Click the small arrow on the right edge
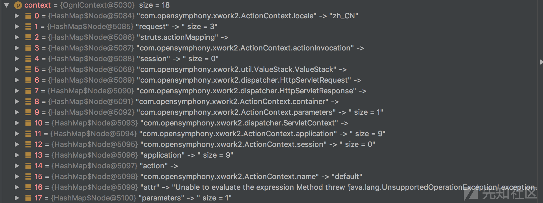 tap(541, 62)
